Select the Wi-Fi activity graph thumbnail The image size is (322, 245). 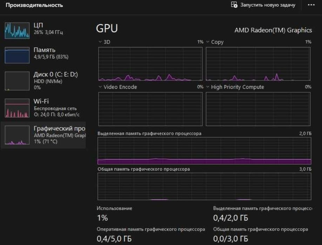17,108
